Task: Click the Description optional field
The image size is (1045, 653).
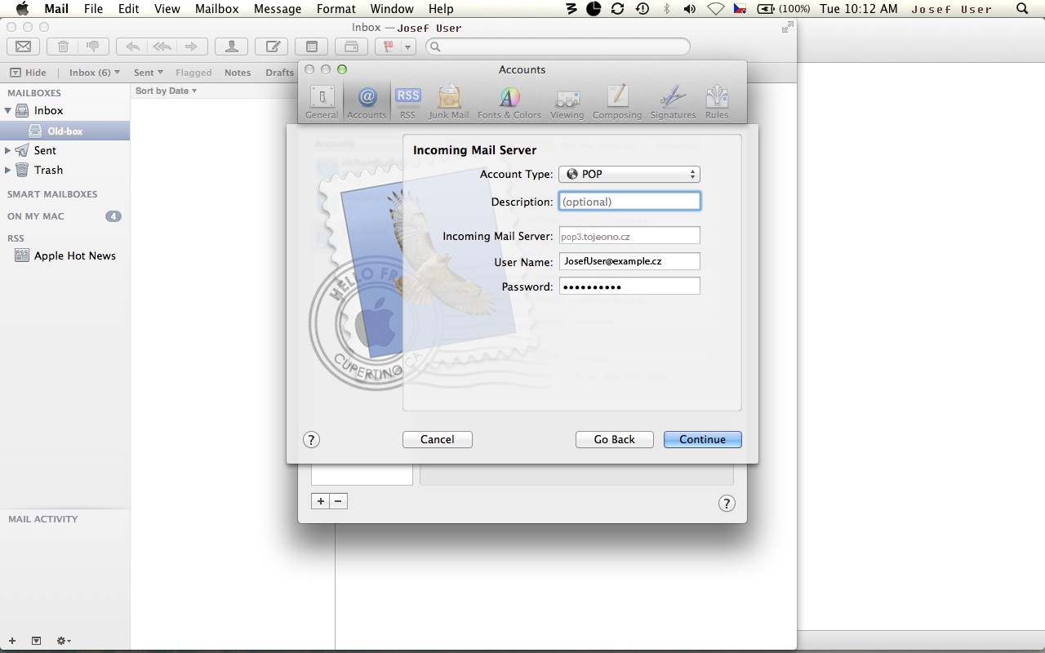Action: pyautogui.click(x=629, y=202)
